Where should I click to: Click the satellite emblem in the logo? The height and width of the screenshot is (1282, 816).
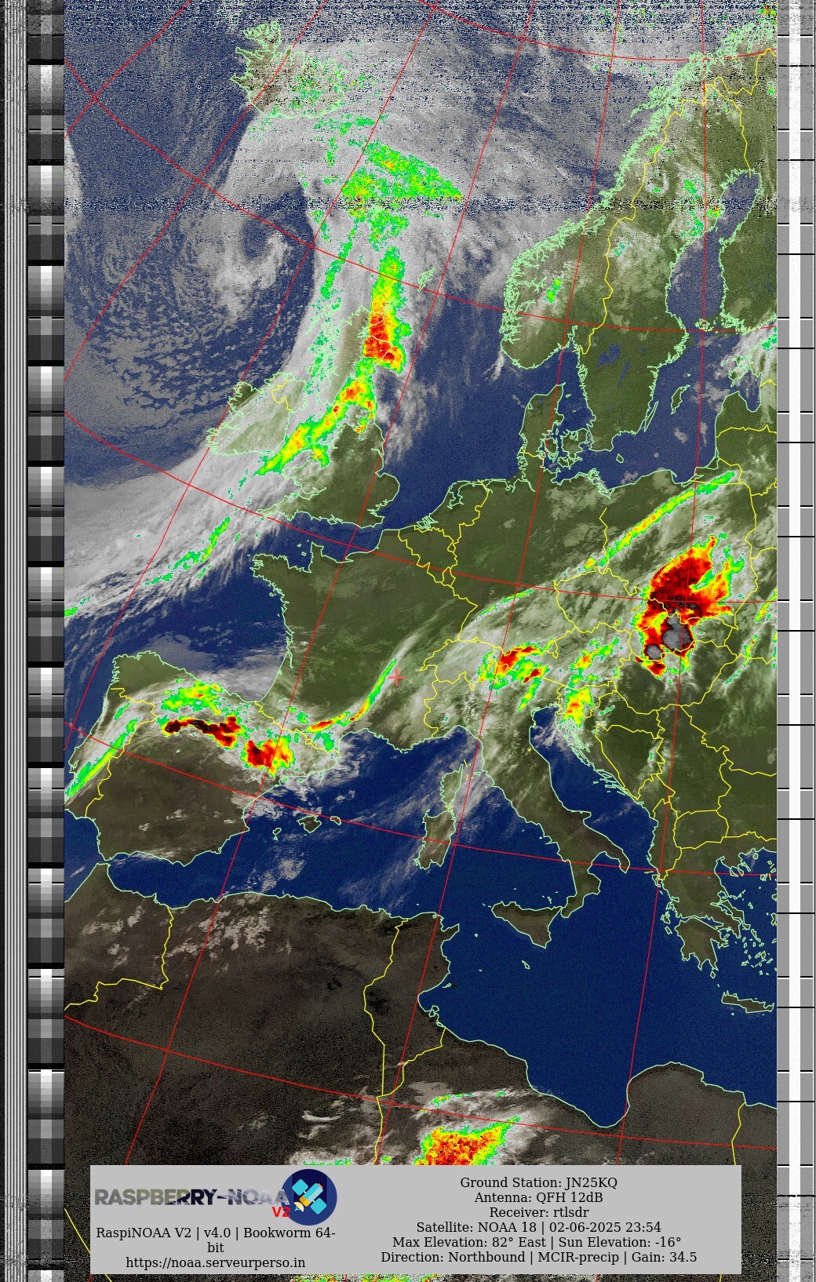(309, 1196)
